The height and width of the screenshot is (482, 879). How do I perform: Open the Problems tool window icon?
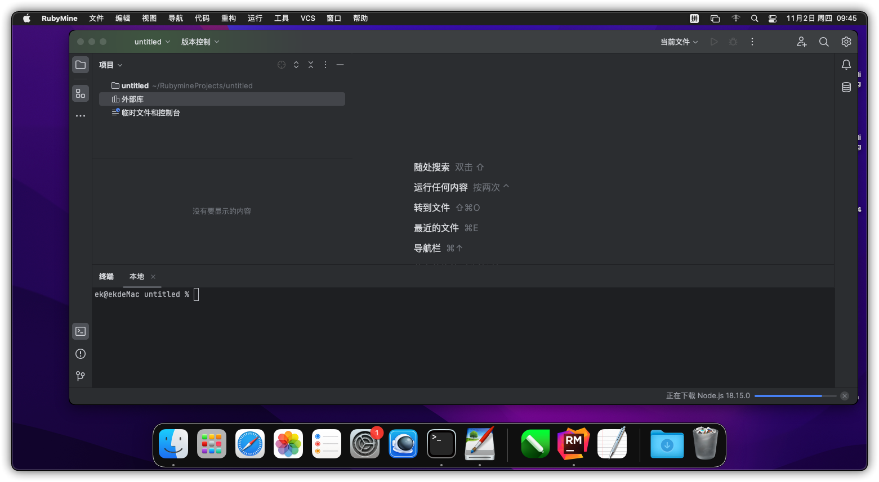pos(81,354)
